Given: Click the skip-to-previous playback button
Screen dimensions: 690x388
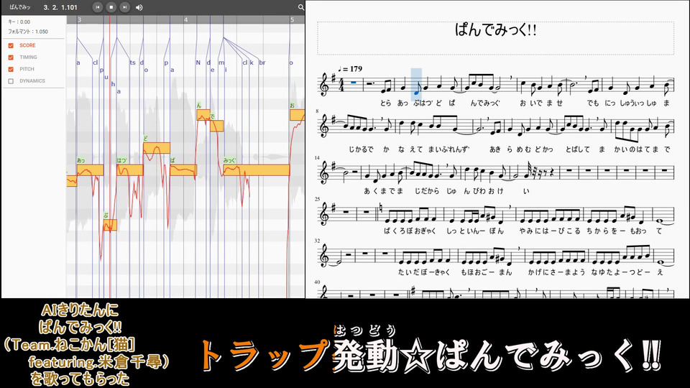Looking at the screenshot, I should click(98, 7).
